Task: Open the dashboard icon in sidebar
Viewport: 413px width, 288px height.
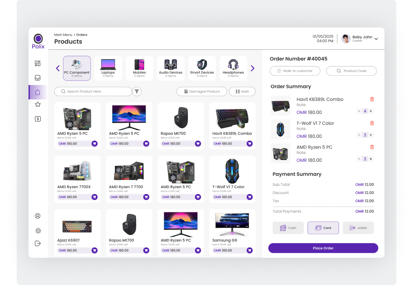Action: pyautogui.click(x=38, y=63)
